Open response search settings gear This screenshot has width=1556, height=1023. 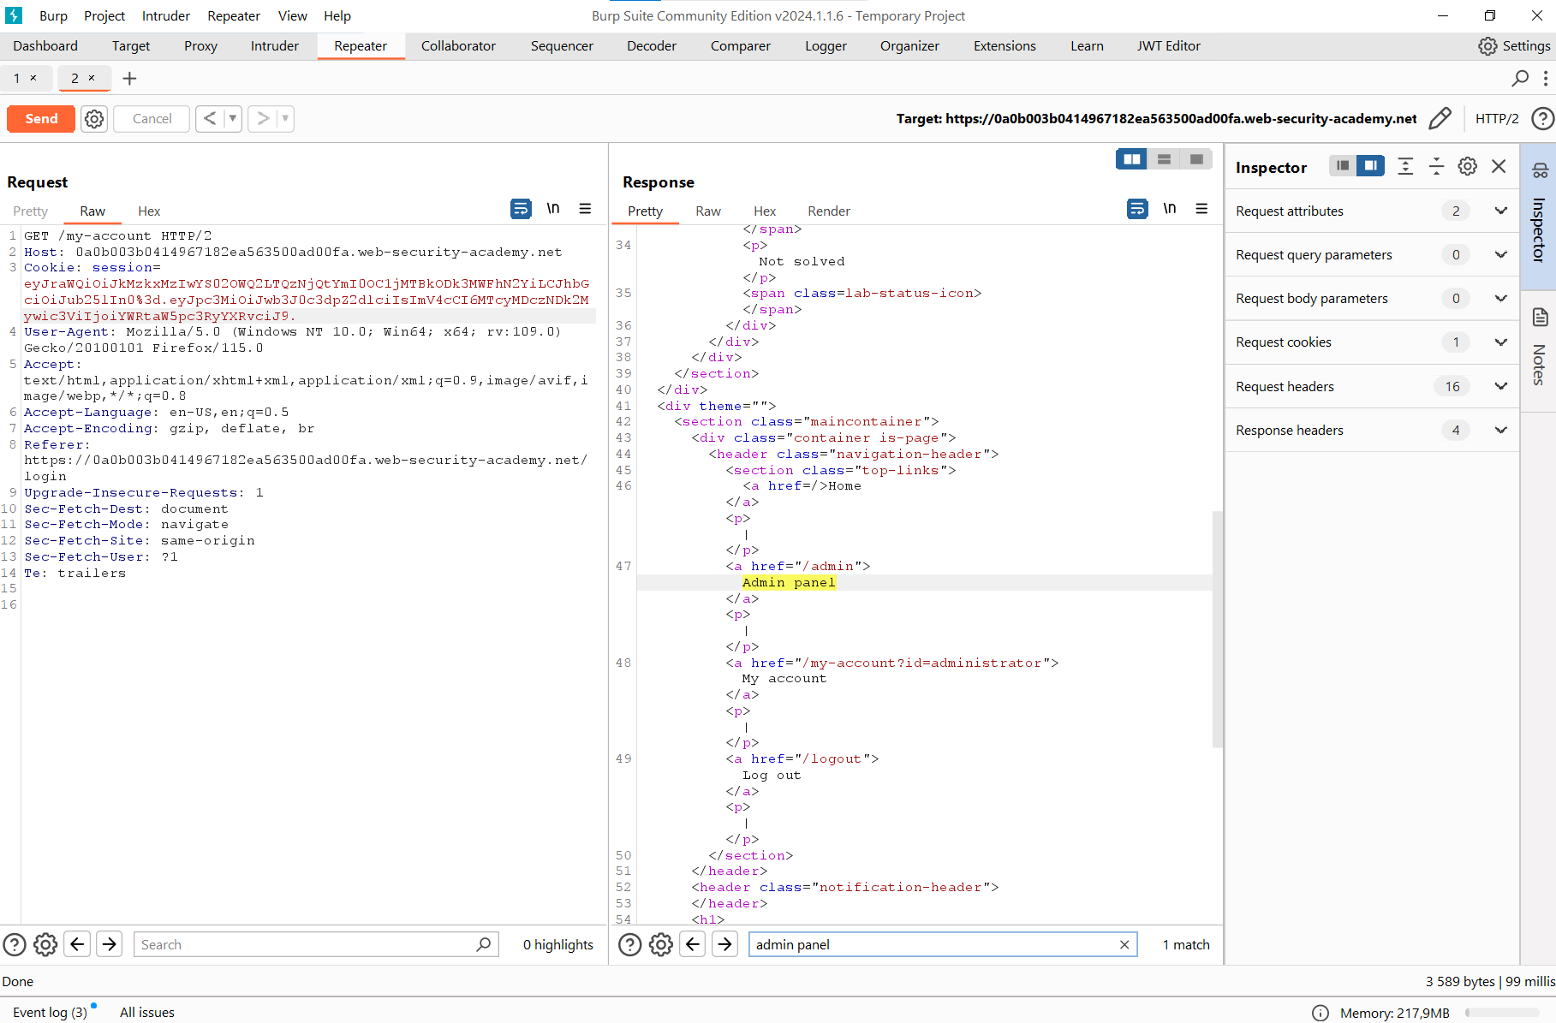pyautogui.click(x=661, y=945)
